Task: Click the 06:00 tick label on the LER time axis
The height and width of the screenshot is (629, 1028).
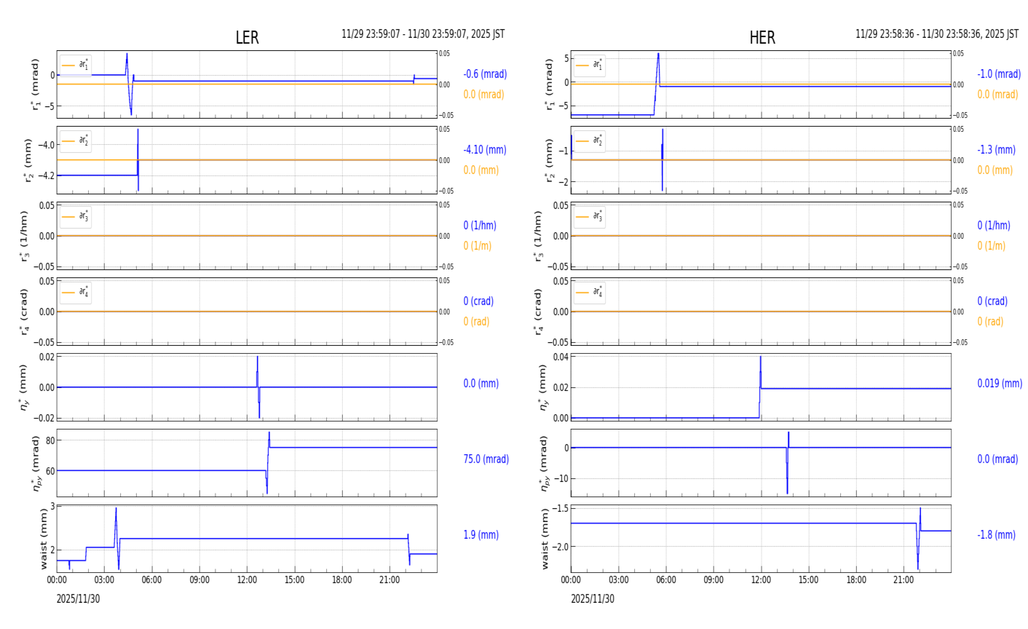Action: pyautogui.click(x=151, y=580)
